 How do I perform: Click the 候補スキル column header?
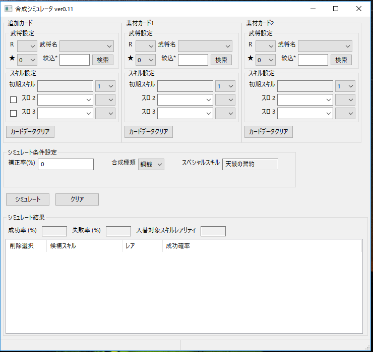(85, 246)
